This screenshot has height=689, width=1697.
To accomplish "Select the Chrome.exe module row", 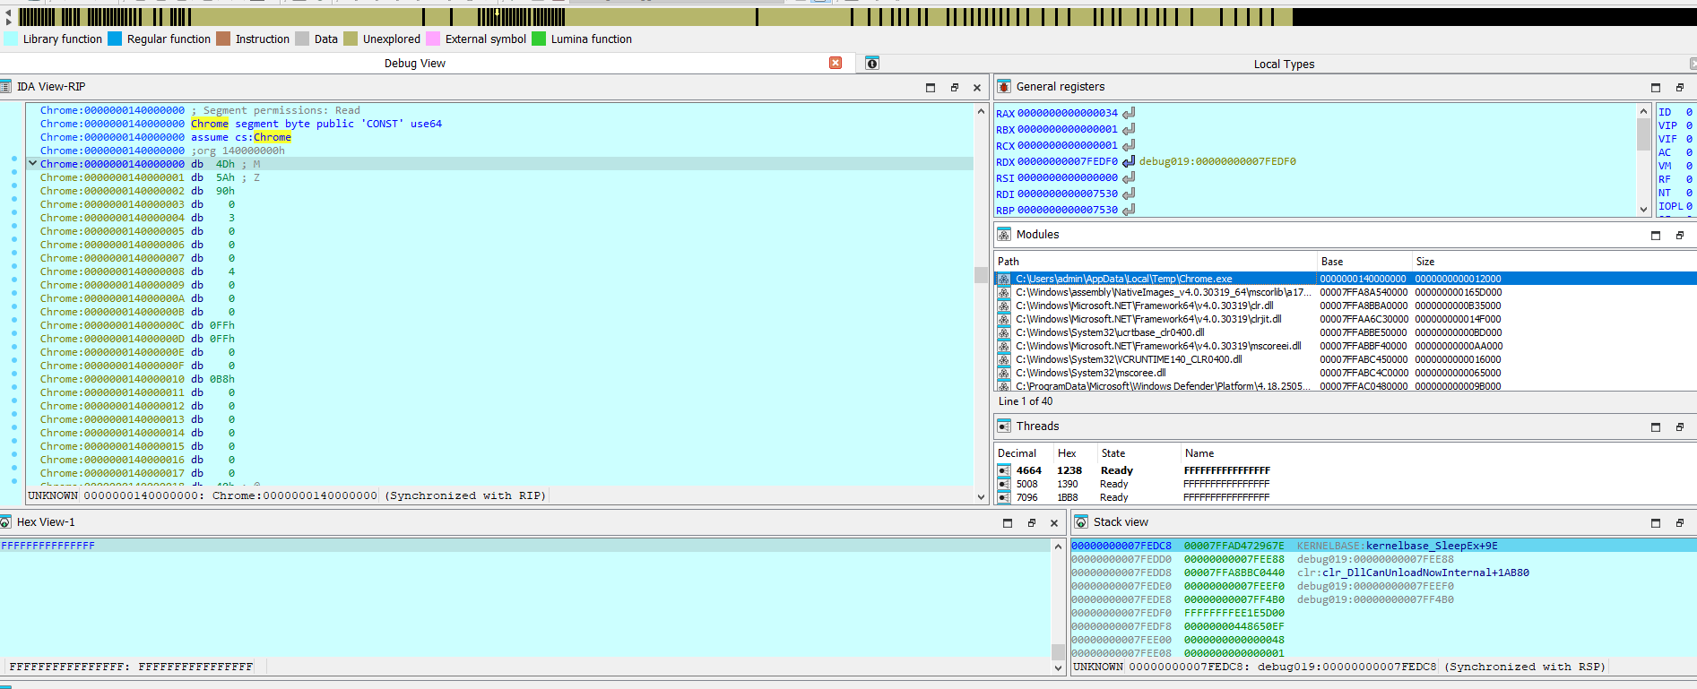I will 1345,279.
